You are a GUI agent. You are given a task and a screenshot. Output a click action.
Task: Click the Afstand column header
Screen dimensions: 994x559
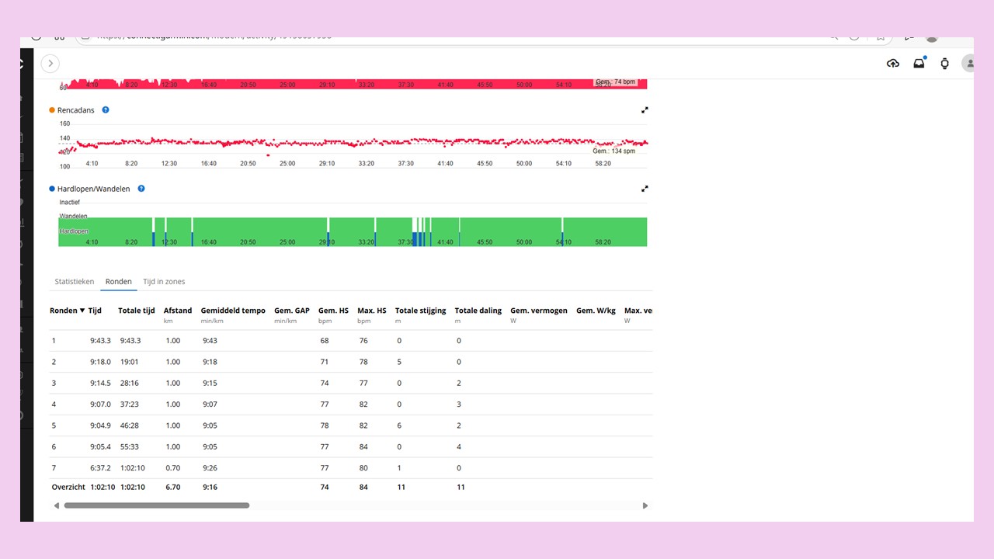pos(178,311)
